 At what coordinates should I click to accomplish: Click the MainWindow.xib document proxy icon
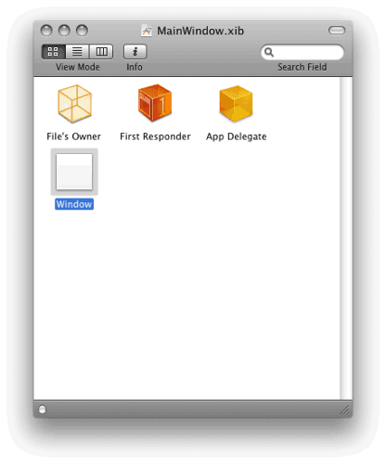[x=147, y=31]
